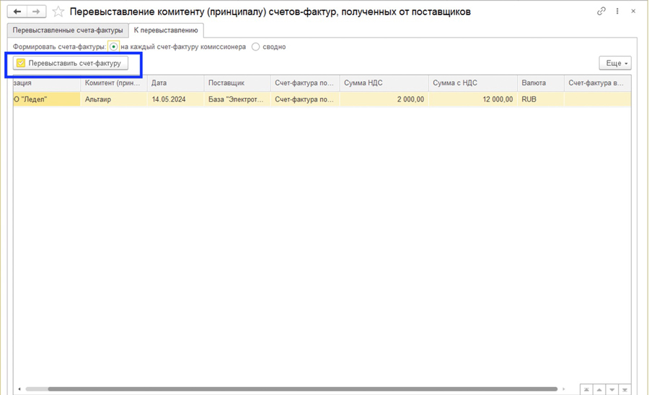649x395 pixels.
Task: Switch to "Перевыставленные счета-фактуры" tab
Action: coord(68,30)
